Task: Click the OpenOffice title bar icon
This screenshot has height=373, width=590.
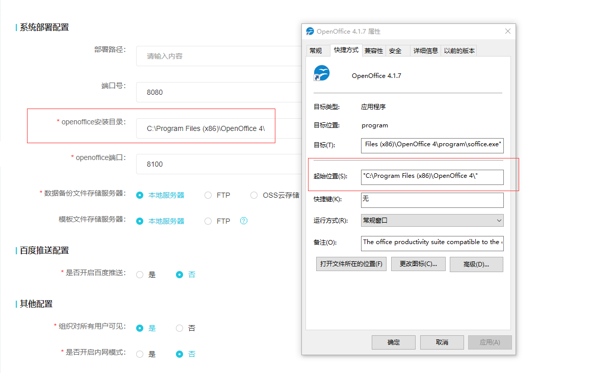Action: tap(310, 31)
